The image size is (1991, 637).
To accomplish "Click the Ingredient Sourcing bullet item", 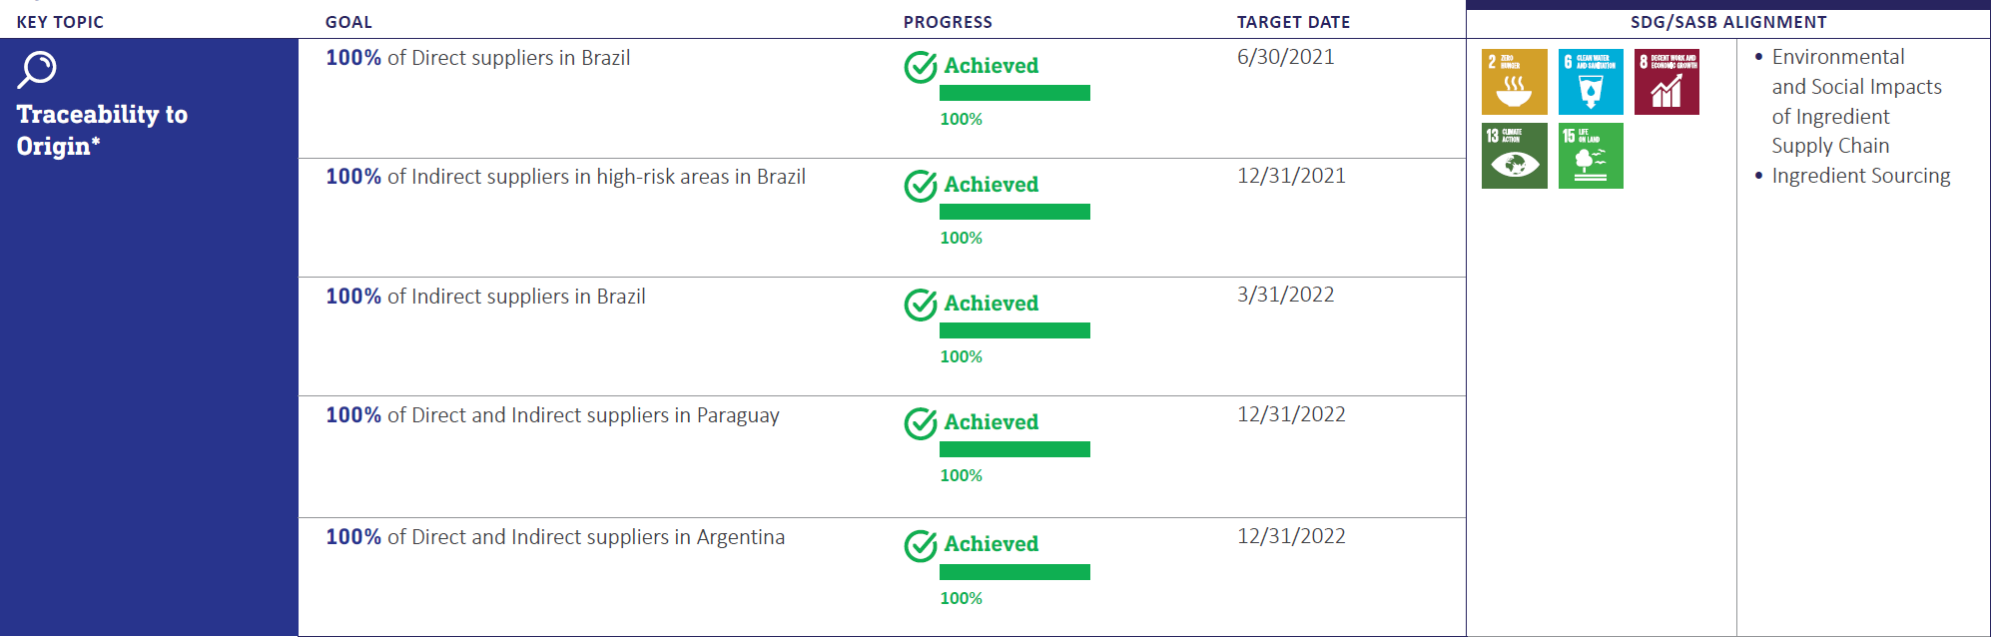I will (x=1860, y=176).
